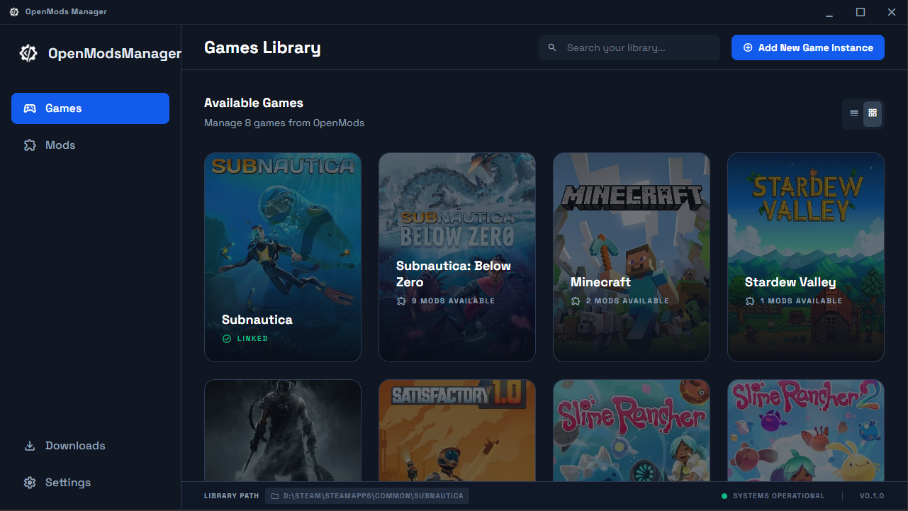Click the folder icon in the library path
This screenshot has height=511, width=908.
click(x=275, y=496)
